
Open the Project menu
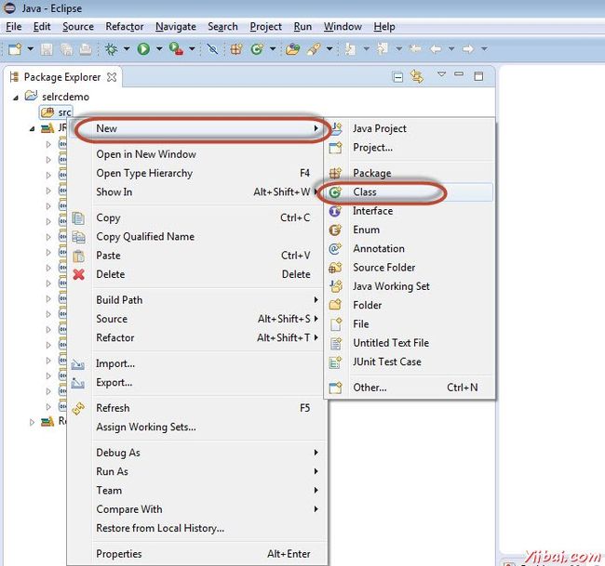(x=265, y=27)
